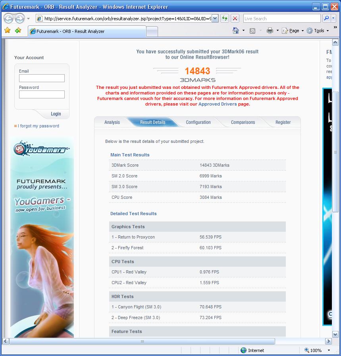Expand the Home button dropdown arrow

point(243,31)
